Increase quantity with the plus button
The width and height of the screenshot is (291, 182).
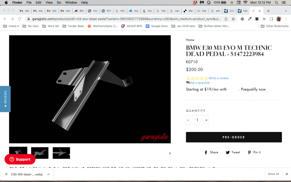[x=206, y=120]
